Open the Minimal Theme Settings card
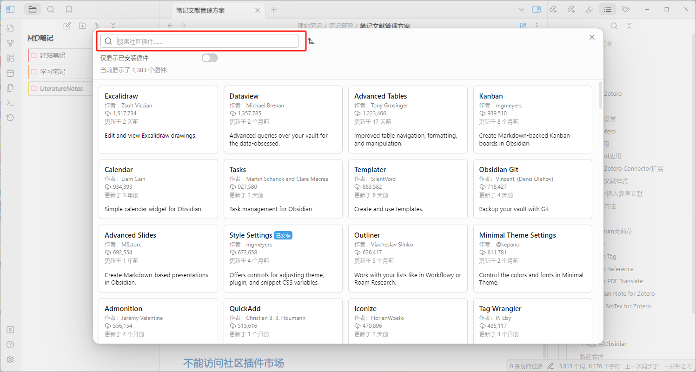This screenshot has width=696, height=372. (x=533, y=259)
